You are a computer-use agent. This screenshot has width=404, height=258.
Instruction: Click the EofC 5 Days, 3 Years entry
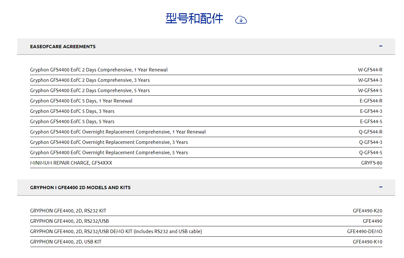(72, 111)
